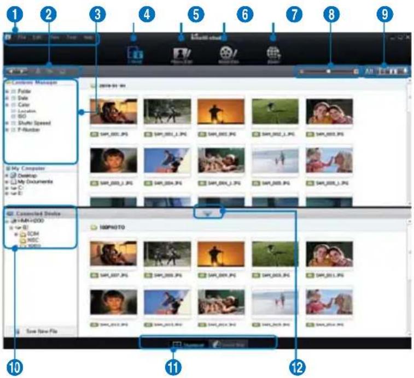Open the File menu
This screenshot has height=378, width=414.
coord(22,37)
